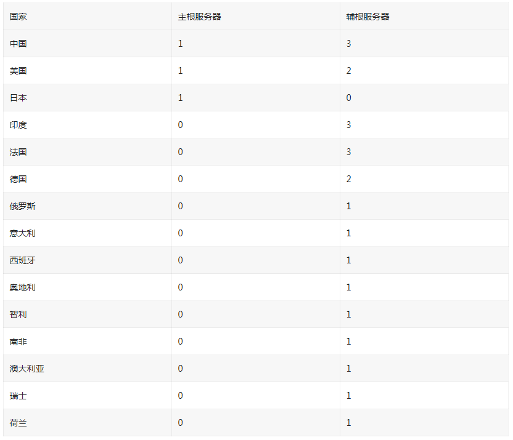This screenshot has height=440, width=513.
Task: Click 日本's 辅根服务器 value 0
Action: [x=348, y=98]
